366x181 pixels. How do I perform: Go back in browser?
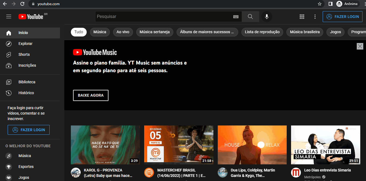[x=5, y=4]
